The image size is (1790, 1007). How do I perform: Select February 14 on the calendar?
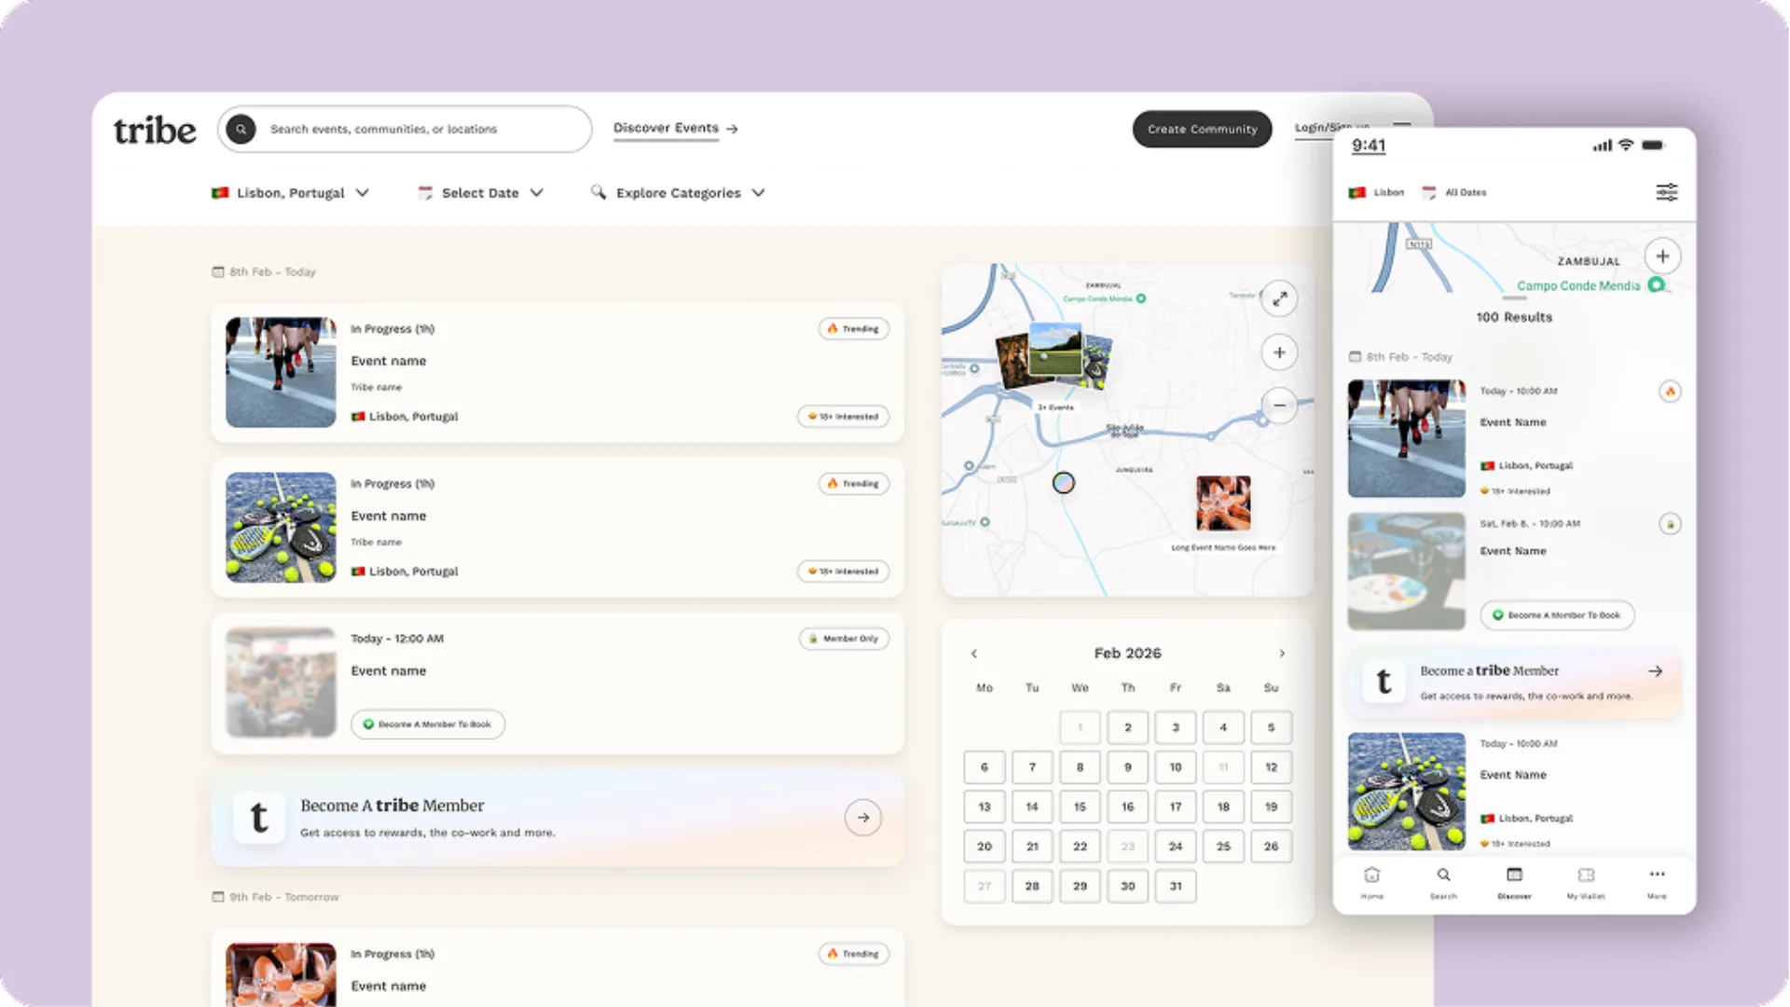(1032, 807)
